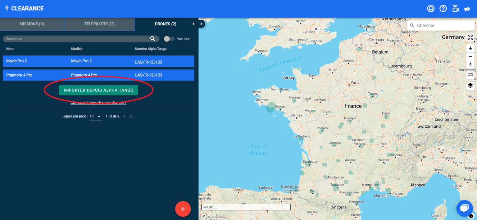Screen dimensions: 477x220
Task: Click the help question mark icon
Action: pos(443,8)
